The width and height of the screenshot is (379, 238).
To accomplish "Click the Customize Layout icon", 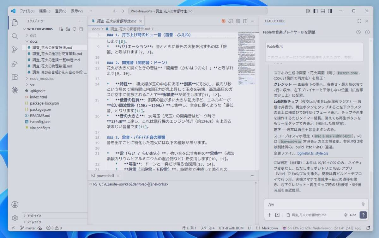I will tap(308, 11).
